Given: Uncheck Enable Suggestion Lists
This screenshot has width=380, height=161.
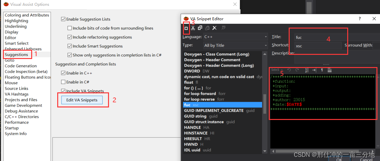Looking at the screenshot, I should [63, 19].
